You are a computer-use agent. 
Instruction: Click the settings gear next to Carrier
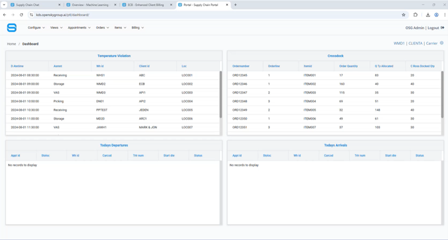pyautogui.click(x=442, y=43)
